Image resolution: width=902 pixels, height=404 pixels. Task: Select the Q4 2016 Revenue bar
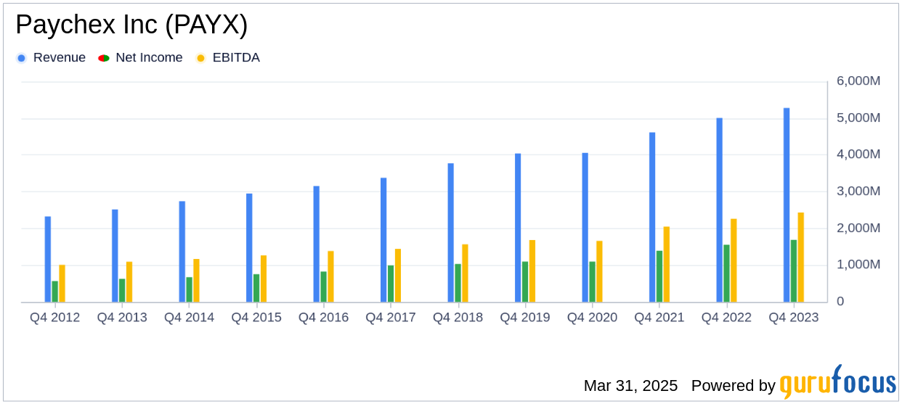click(317, 244)
